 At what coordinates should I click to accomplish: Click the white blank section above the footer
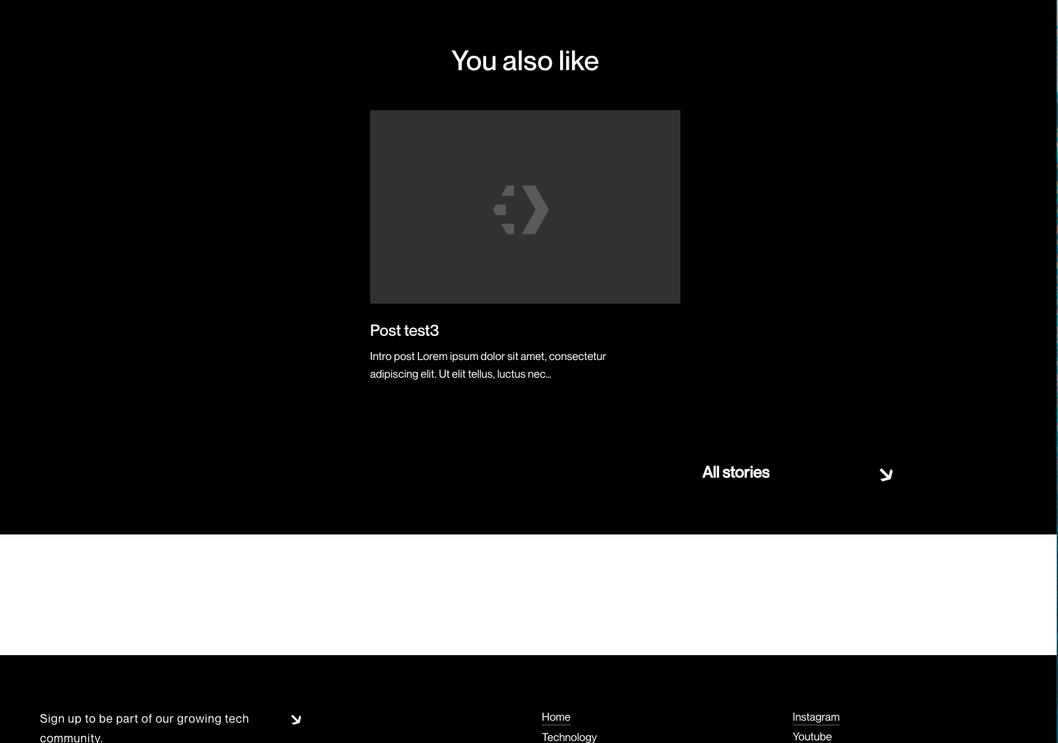525,594
